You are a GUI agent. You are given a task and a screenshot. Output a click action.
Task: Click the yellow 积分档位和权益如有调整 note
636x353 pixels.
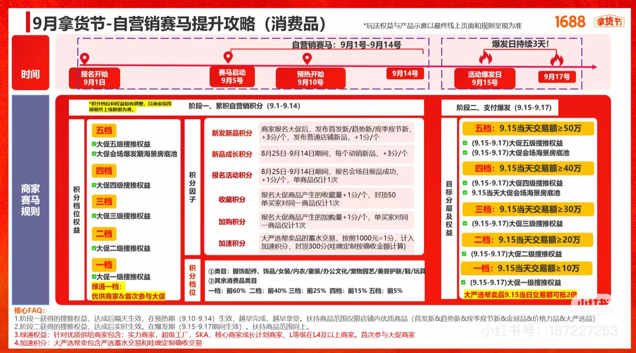pos(130,106)
